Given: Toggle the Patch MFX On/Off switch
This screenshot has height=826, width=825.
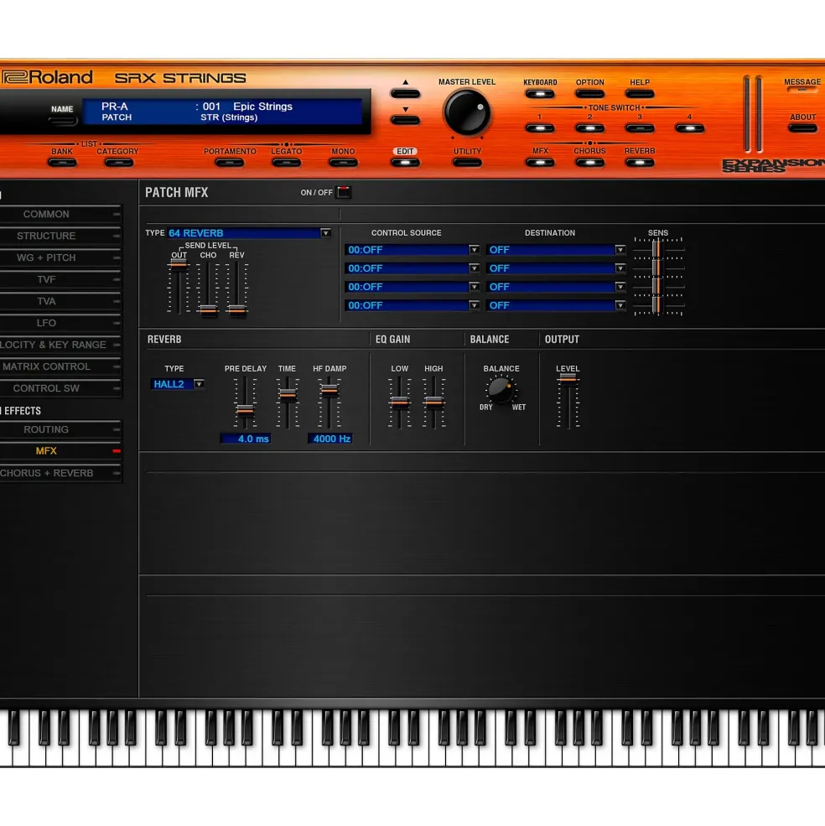Looking at the screenshot, I should click(x=344, y=192).
